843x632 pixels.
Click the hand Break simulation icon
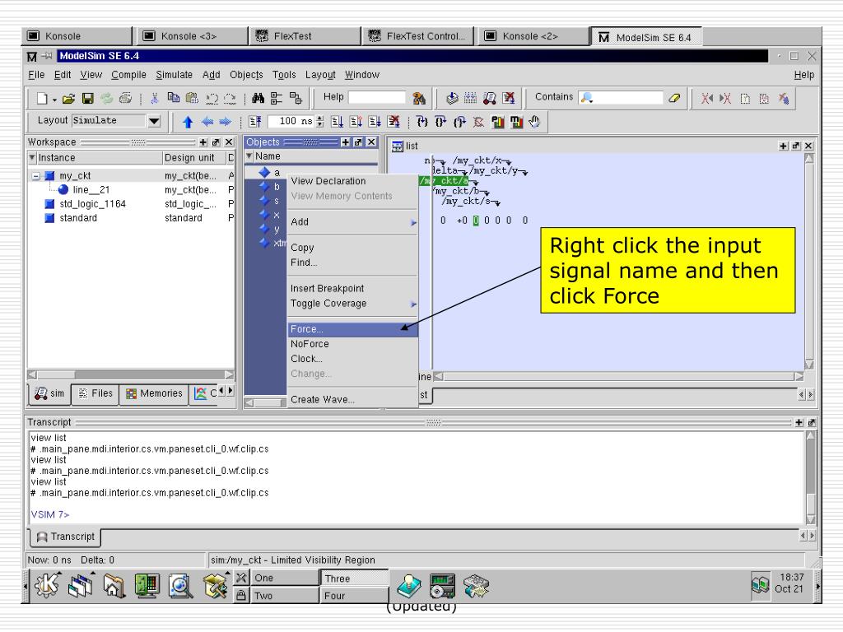point(534,122)
